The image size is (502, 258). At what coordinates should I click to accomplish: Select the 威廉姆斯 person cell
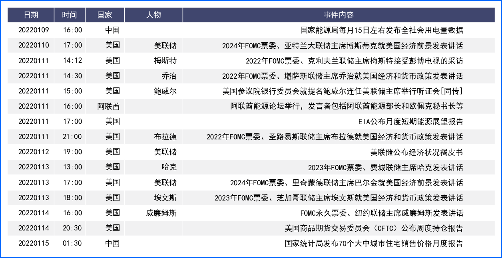(x=161, y=213)
